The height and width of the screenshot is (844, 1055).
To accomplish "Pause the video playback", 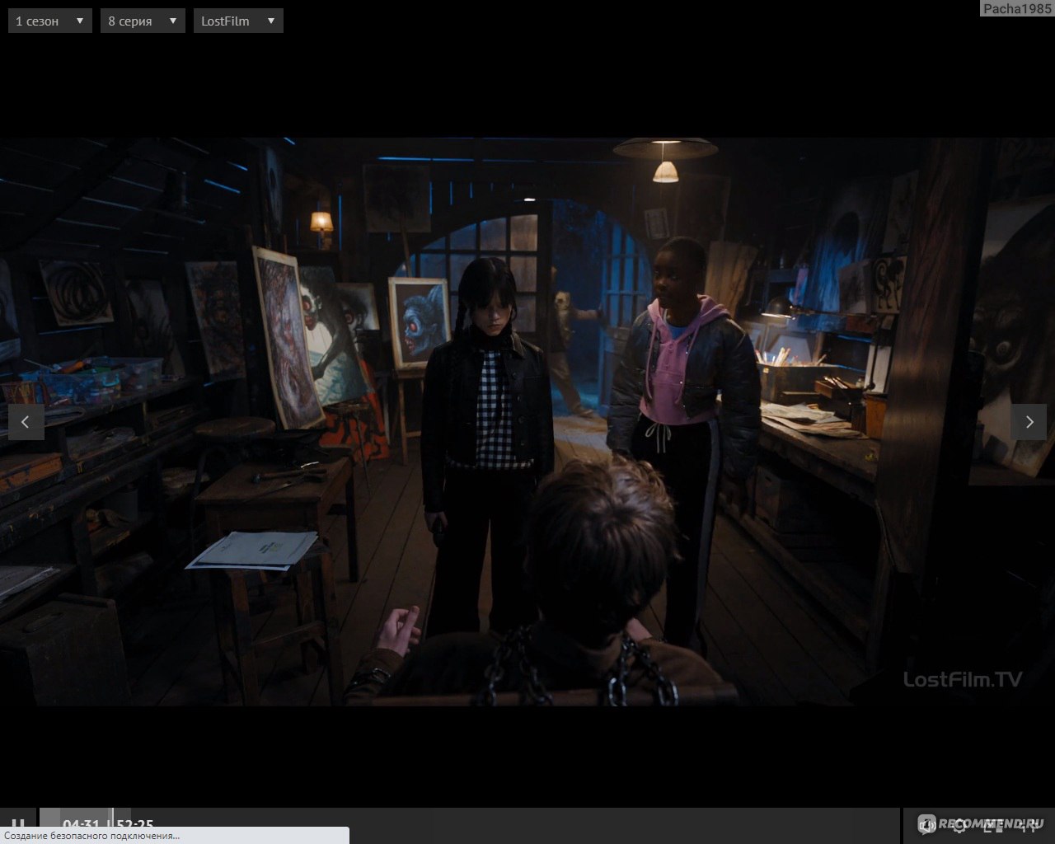I will coord(18,824).
